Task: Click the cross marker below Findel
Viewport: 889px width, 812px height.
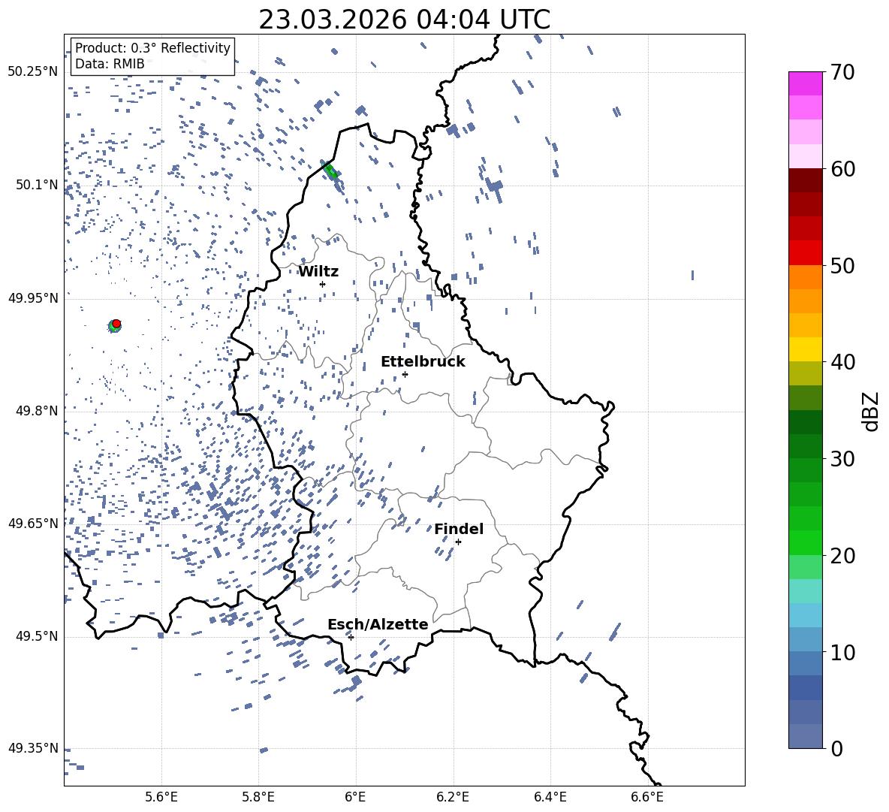Action: pos(458,542)
